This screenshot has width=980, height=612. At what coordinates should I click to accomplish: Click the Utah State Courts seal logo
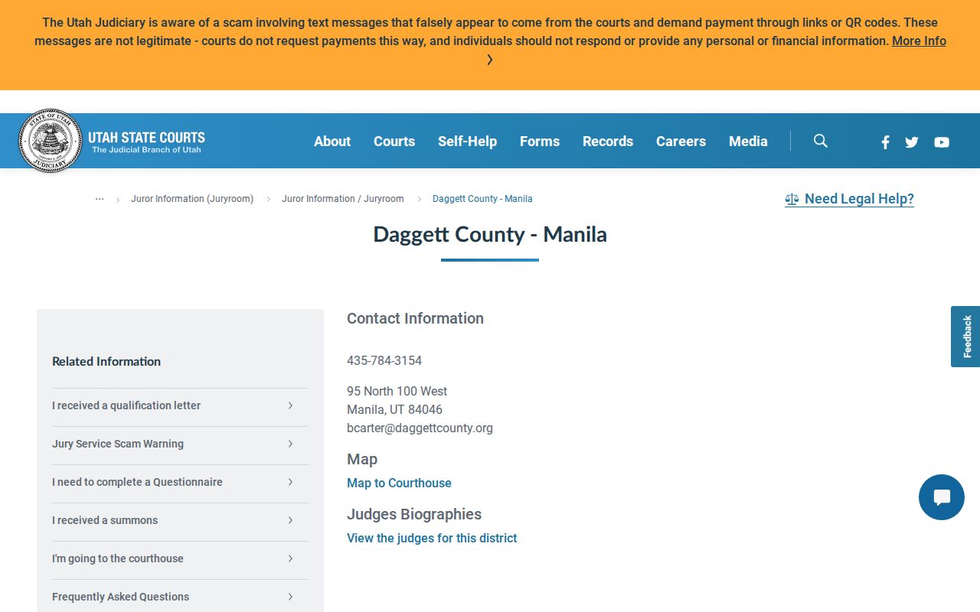50,141
